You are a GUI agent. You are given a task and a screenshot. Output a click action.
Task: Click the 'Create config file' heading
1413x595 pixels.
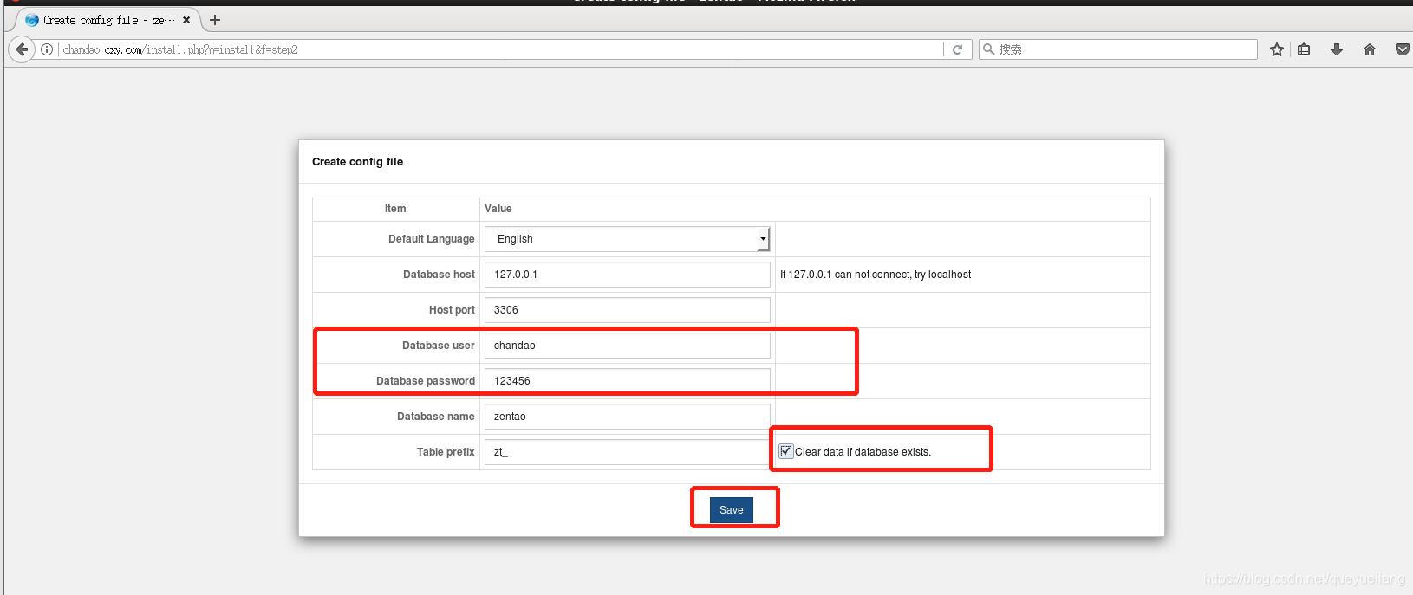pyautogui.click(x=358, y=162)
